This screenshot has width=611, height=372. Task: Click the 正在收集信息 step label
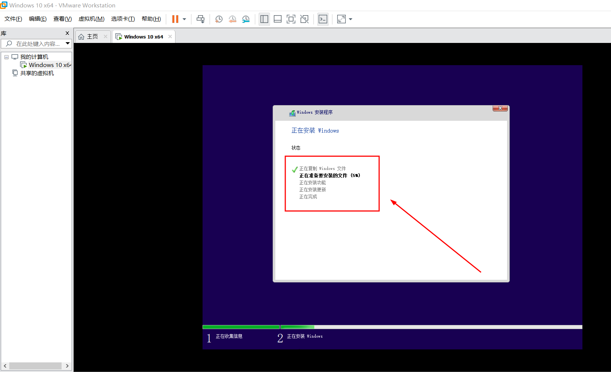pyautogui.click(x=229, y=336)
